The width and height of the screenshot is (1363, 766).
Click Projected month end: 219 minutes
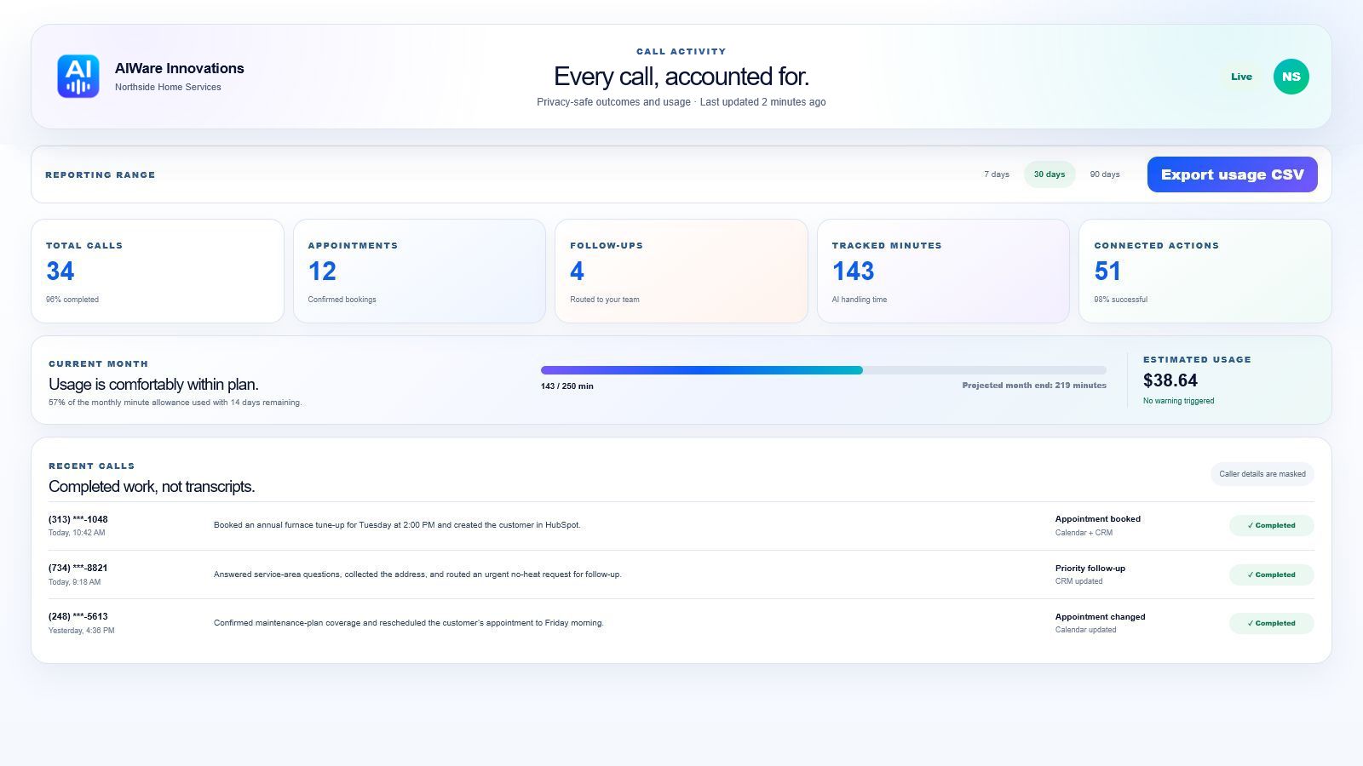click(1034, 386)
